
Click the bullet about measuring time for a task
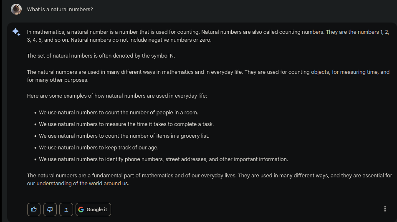pyautogui.click(x=126, y=124)
